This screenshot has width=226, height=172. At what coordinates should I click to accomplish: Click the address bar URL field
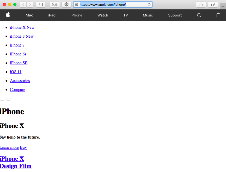tap(113, 5)
